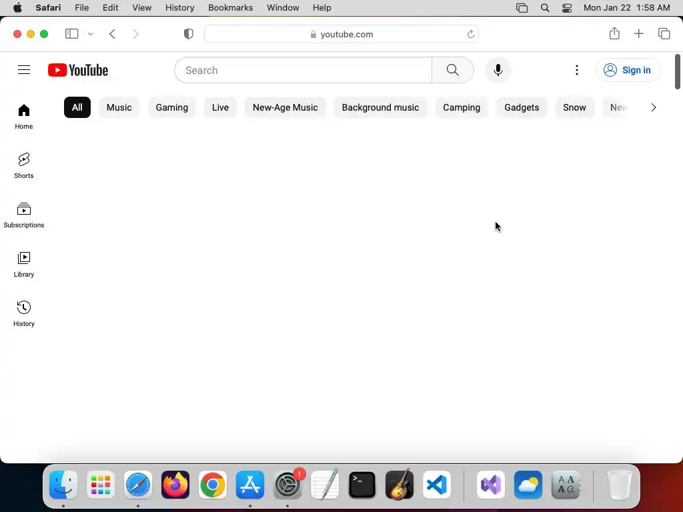The image size is (683, 512).
Task: Open Firefox from the Dock
Action: 175,485
